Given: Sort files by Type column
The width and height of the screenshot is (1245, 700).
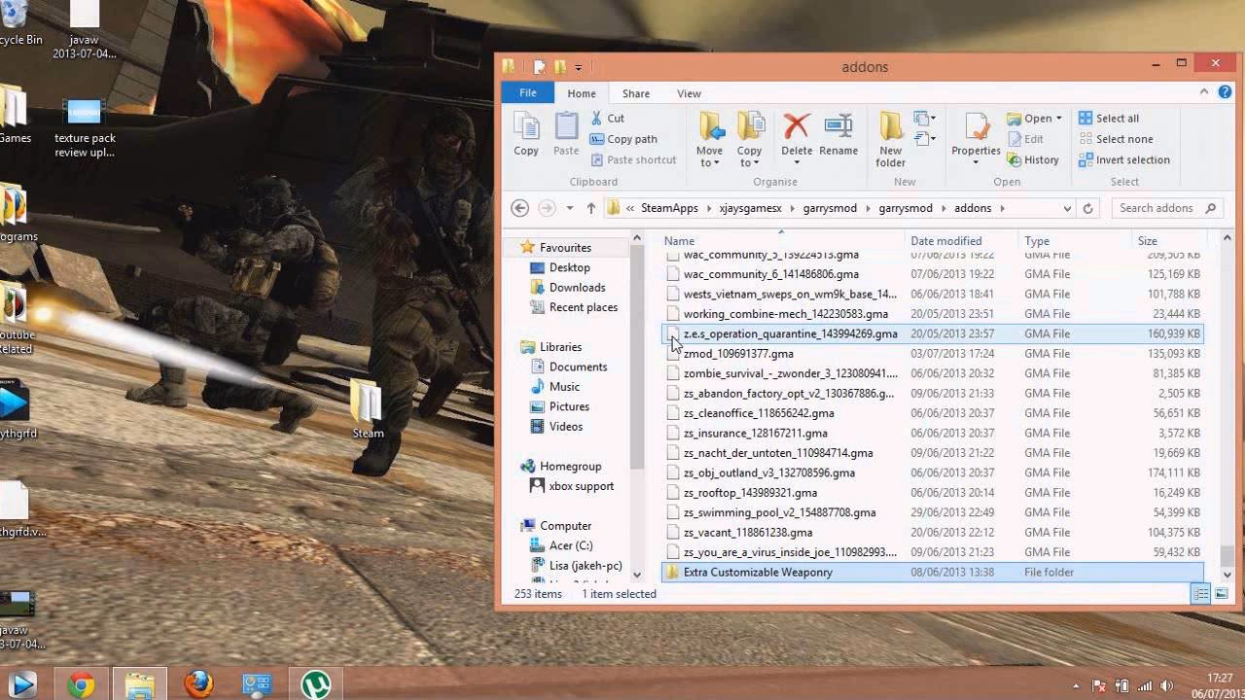Looking at the screenshot, I should coord(1075,241).
